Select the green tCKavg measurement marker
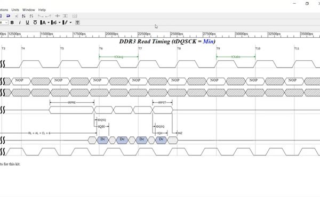 tap(119, 57)
